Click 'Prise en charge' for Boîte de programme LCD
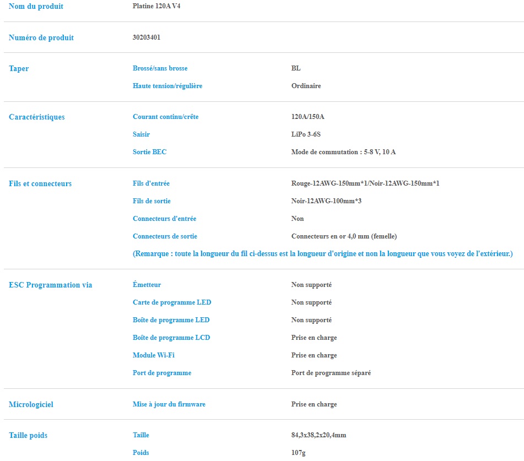The width and height of the screenshot is (524, 461). pos(314,338)
